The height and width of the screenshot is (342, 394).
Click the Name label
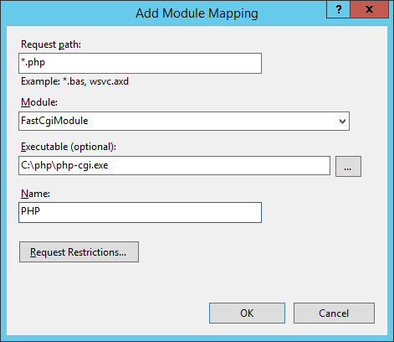click(x=35, y=194)
